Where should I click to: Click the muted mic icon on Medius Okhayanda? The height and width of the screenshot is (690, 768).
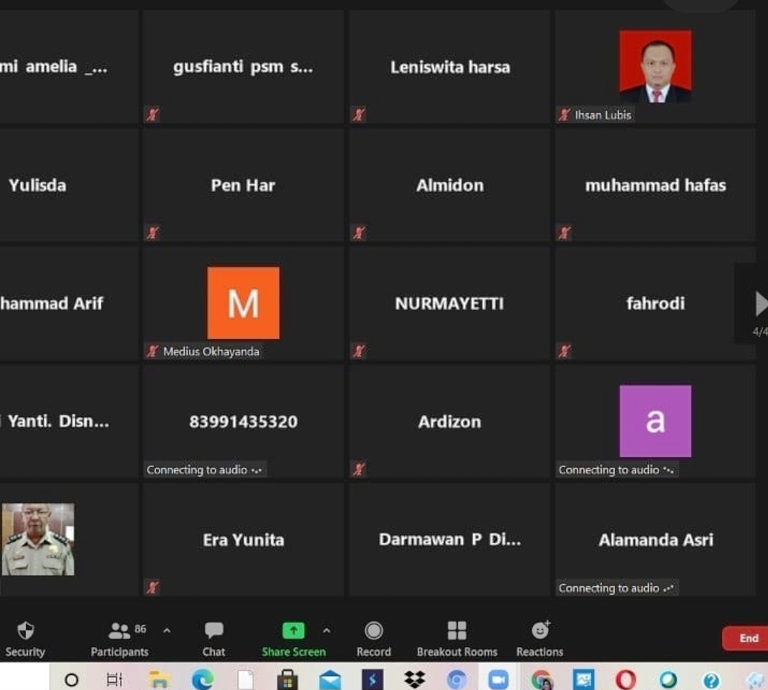pyautogui.click(x=153, y=351)
